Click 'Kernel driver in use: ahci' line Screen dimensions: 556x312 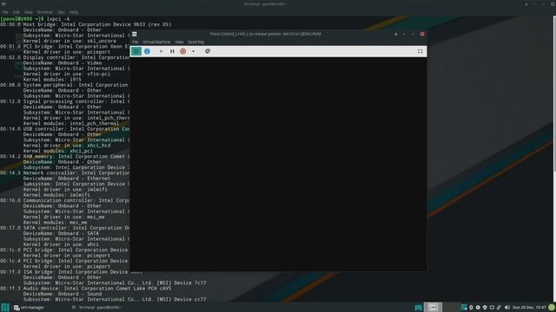(61, 244)
